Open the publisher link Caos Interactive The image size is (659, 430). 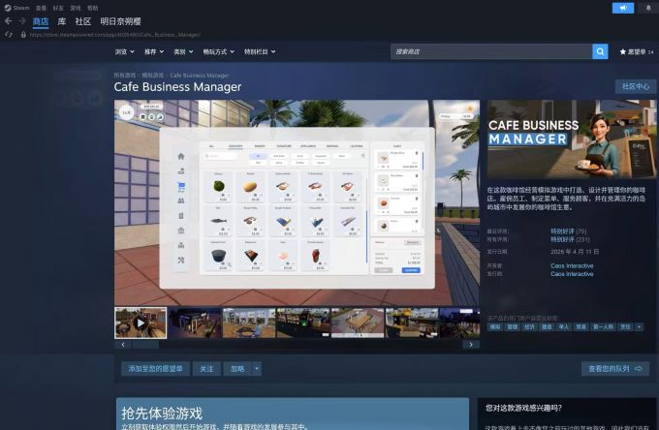click(572, 274)
